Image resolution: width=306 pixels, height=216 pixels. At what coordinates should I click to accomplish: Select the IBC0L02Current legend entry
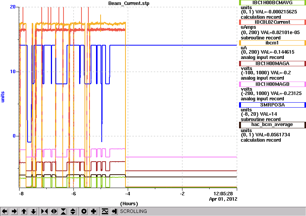point(272,22)
